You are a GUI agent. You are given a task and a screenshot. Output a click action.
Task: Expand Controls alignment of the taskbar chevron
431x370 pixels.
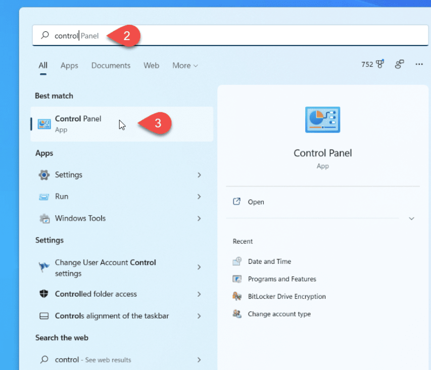(199, 316)
